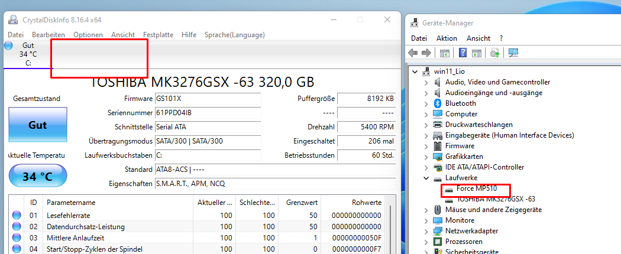
Task: Click the Prozessoren chip icon
Action: (438, 242)
